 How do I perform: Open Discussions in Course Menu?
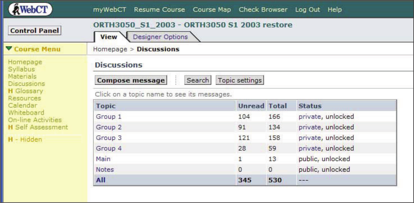26,84
